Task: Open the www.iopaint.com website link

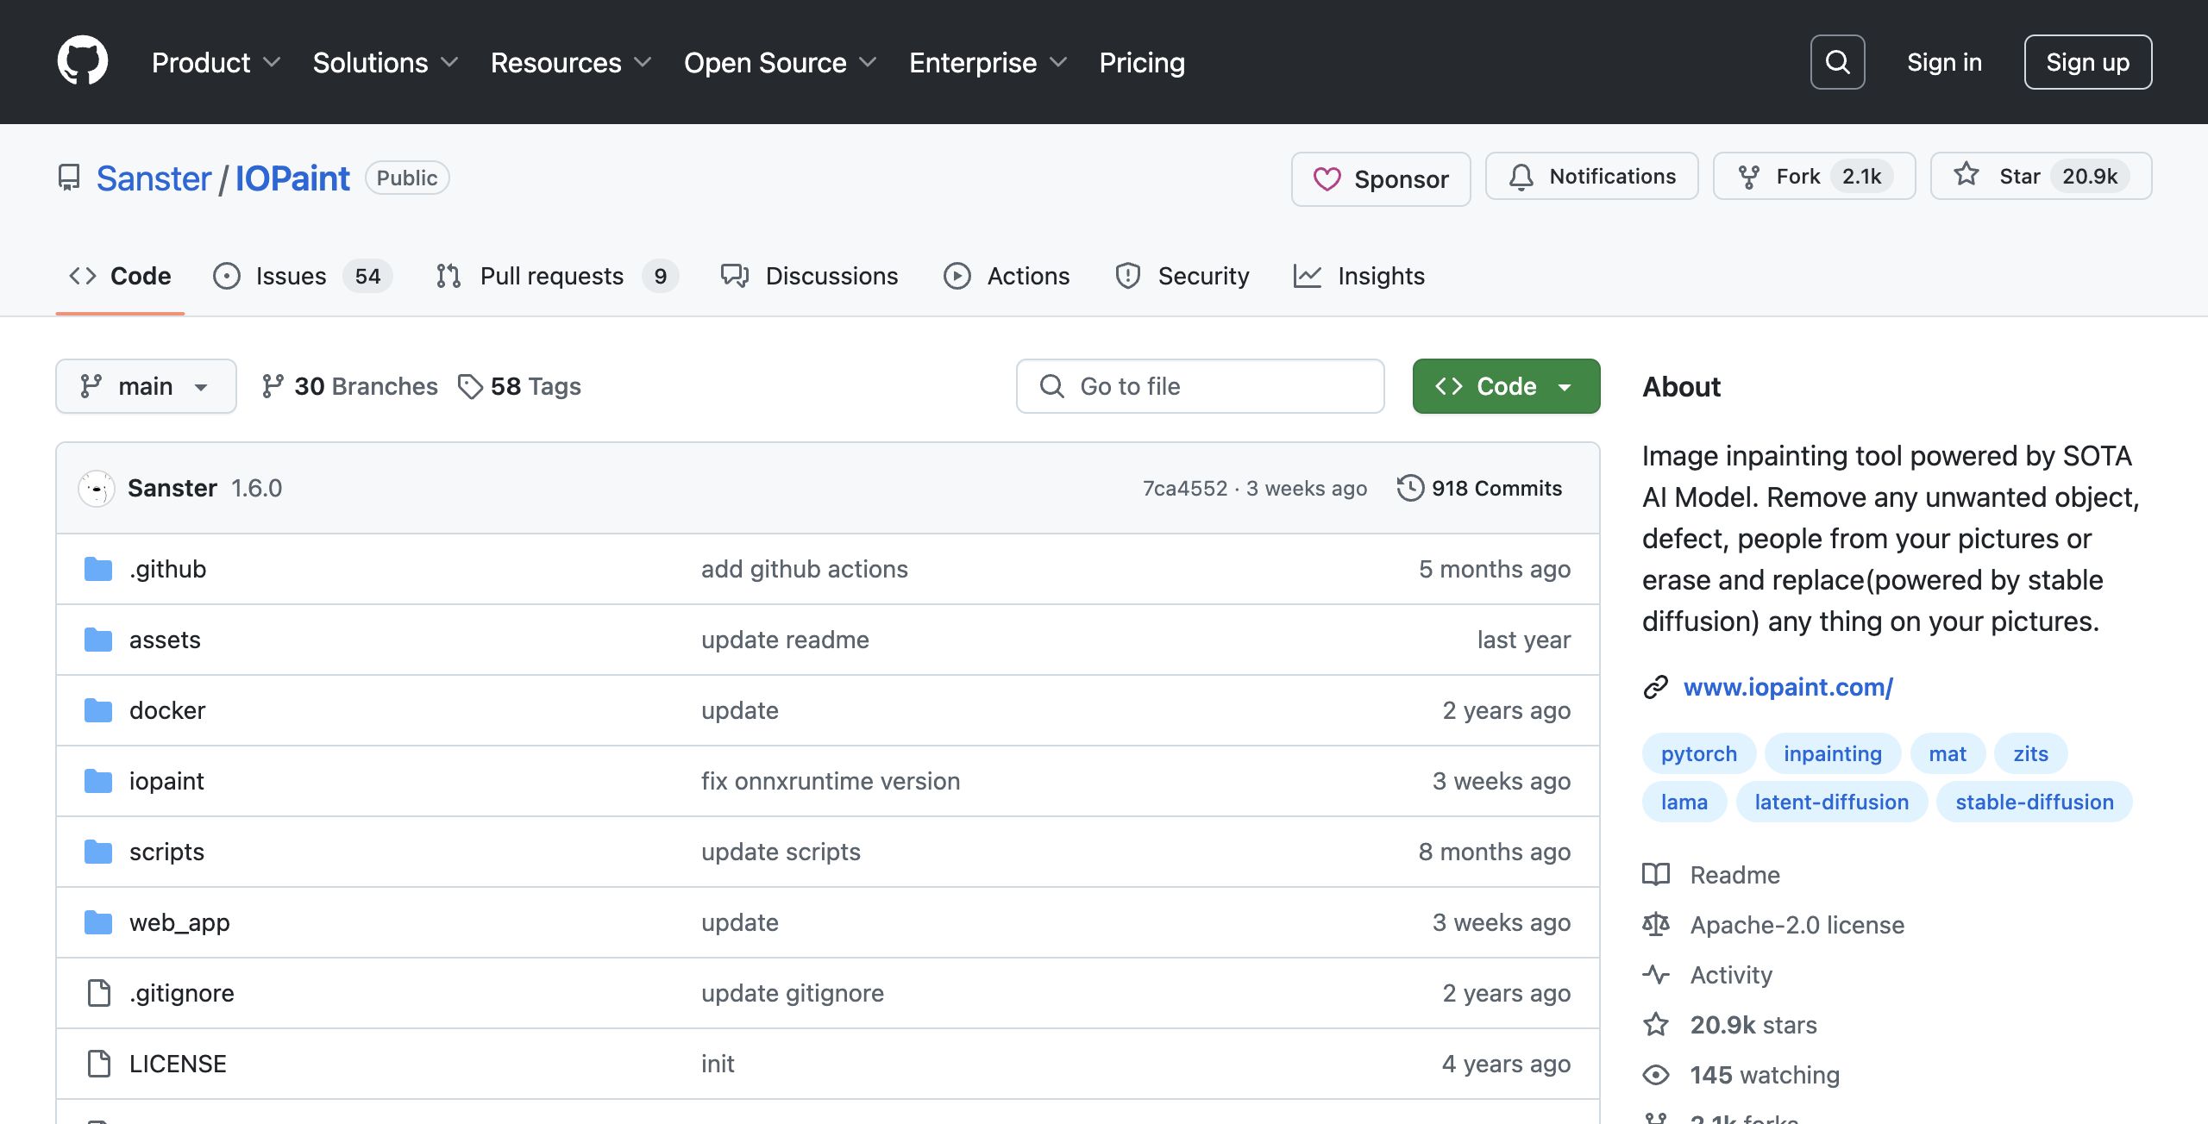Action: [x=1788, y=687]
